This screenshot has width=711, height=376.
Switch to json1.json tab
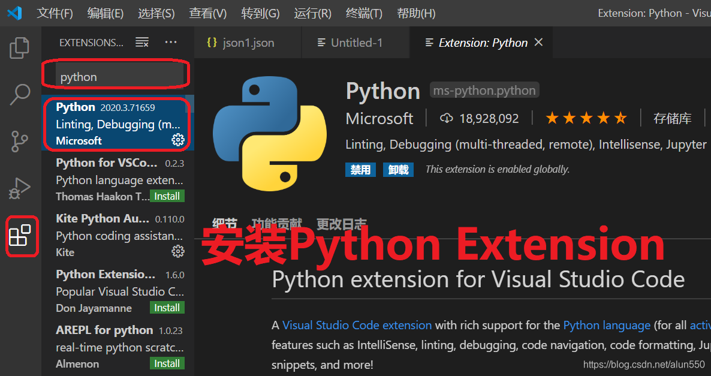click(248, 42)
